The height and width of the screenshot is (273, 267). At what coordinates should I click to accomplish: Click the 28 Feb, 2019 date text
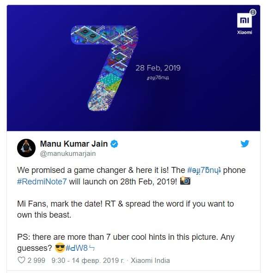coord(158,68)
